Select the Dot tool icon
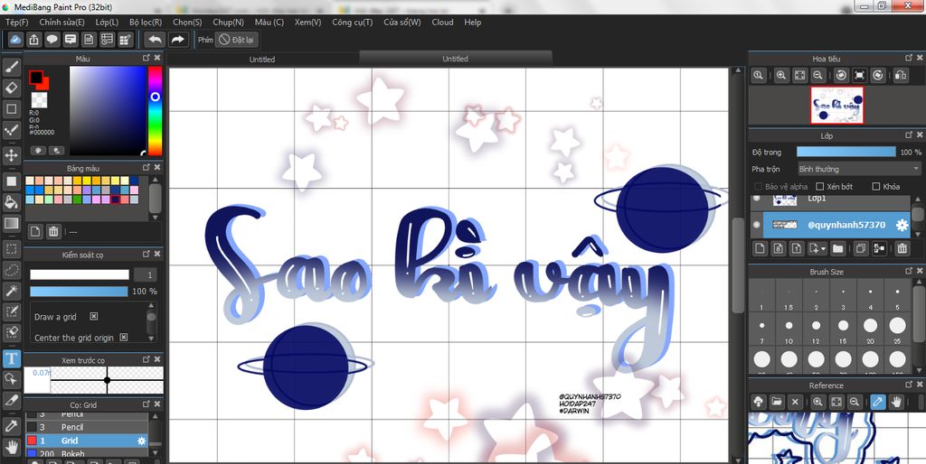The height and width of the screenshot is (464, 926). point(11,130)
